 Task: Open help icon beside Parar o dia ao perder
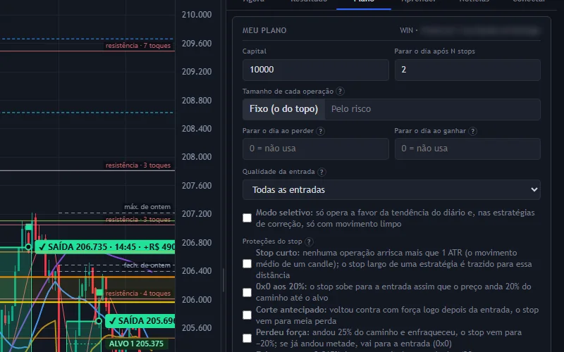click(x=320, y=131)
